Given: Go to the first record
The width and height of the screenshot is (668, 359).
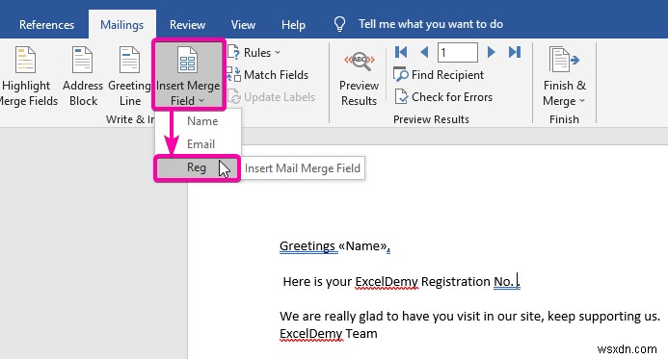Looking at the screenshot, I should tap(401, 52).
